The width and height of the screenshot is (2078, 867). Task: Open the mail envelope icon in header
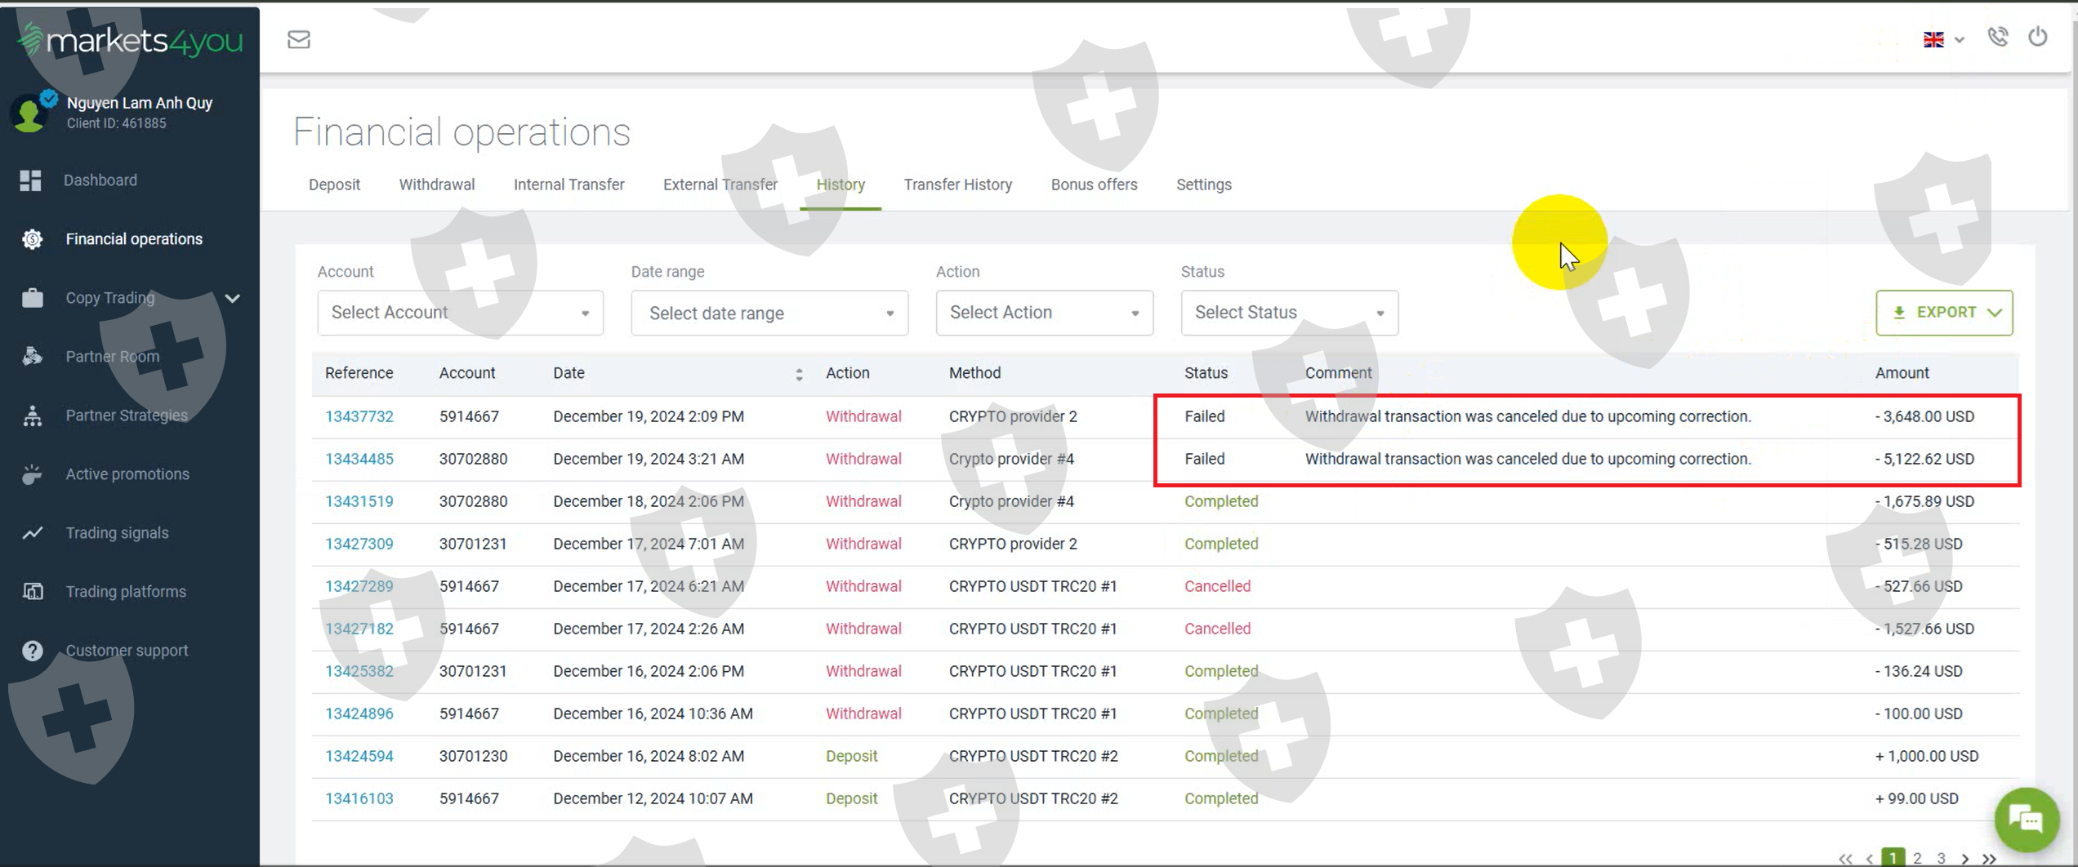[x=299, y=39]
